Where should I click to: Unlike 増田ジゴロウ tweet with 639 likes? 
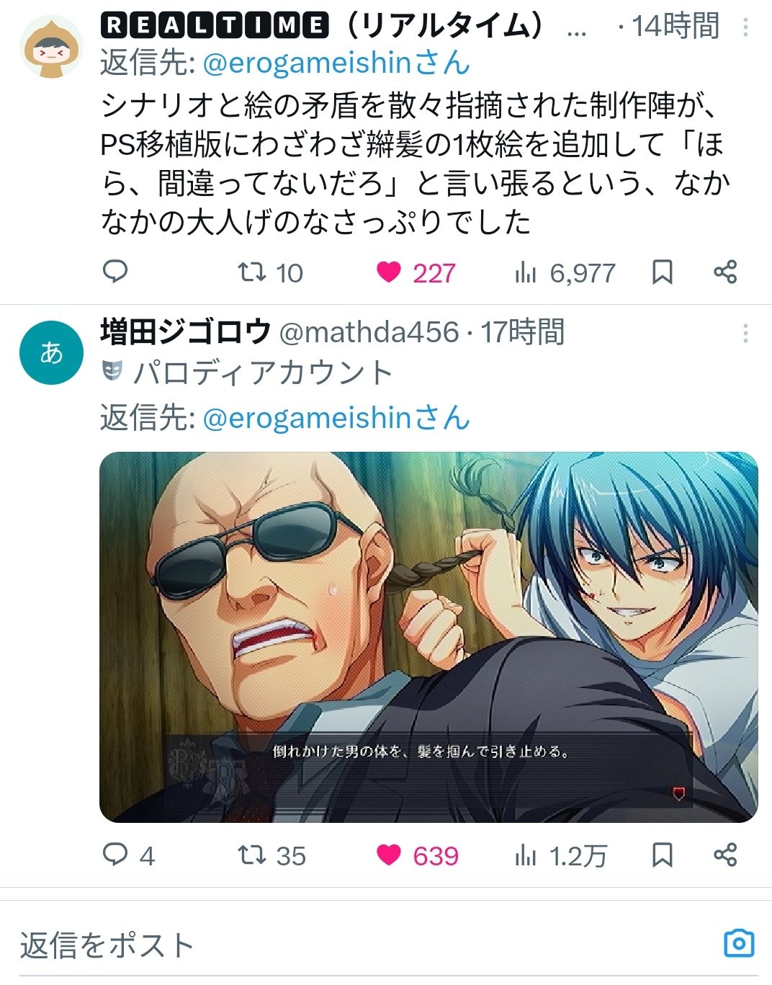click(x=418, y=855)
